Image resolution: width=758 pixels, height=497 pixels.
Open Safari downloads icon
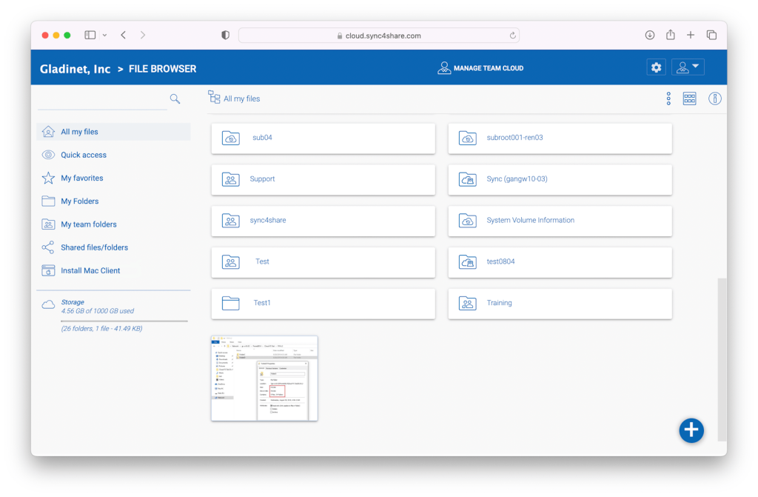tap(650, 35)
